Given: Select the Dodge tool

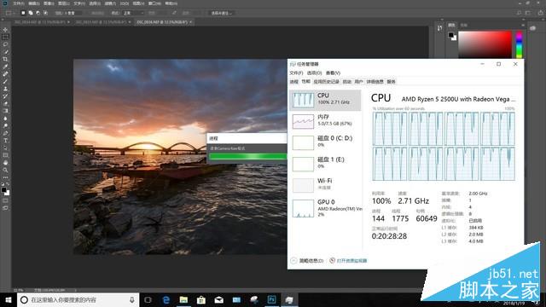Looking at the screenshot, I should [5, 125].
